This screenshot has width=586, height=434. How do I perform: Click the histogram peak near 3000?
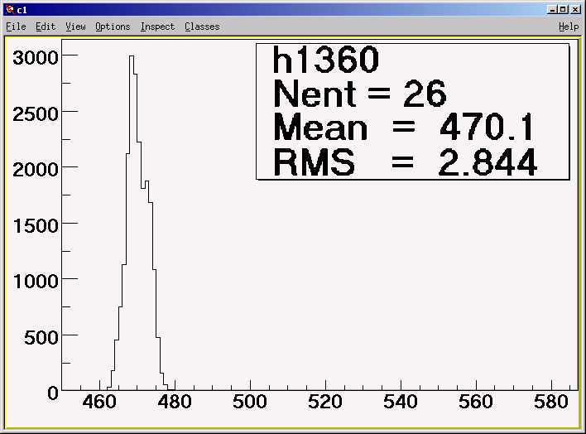click(x=132, y=56)
